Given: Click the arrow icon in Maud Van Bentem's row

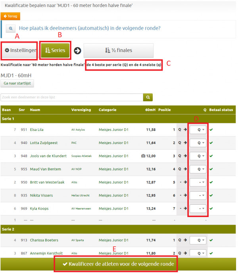Looking at the screenshot, I should coord(185,169).
